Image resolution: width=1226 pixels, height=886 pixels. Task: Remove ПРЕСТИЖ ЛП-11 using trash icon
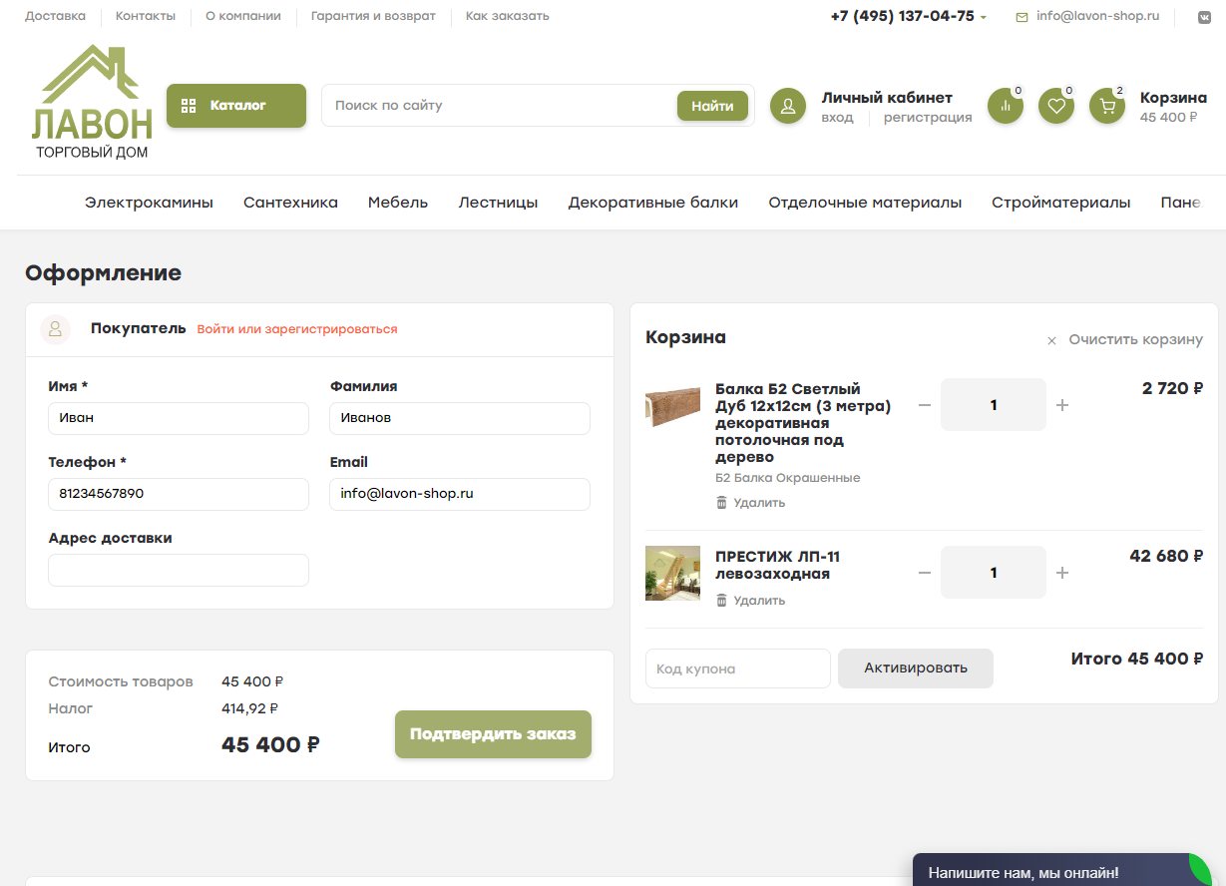point(722,601)
